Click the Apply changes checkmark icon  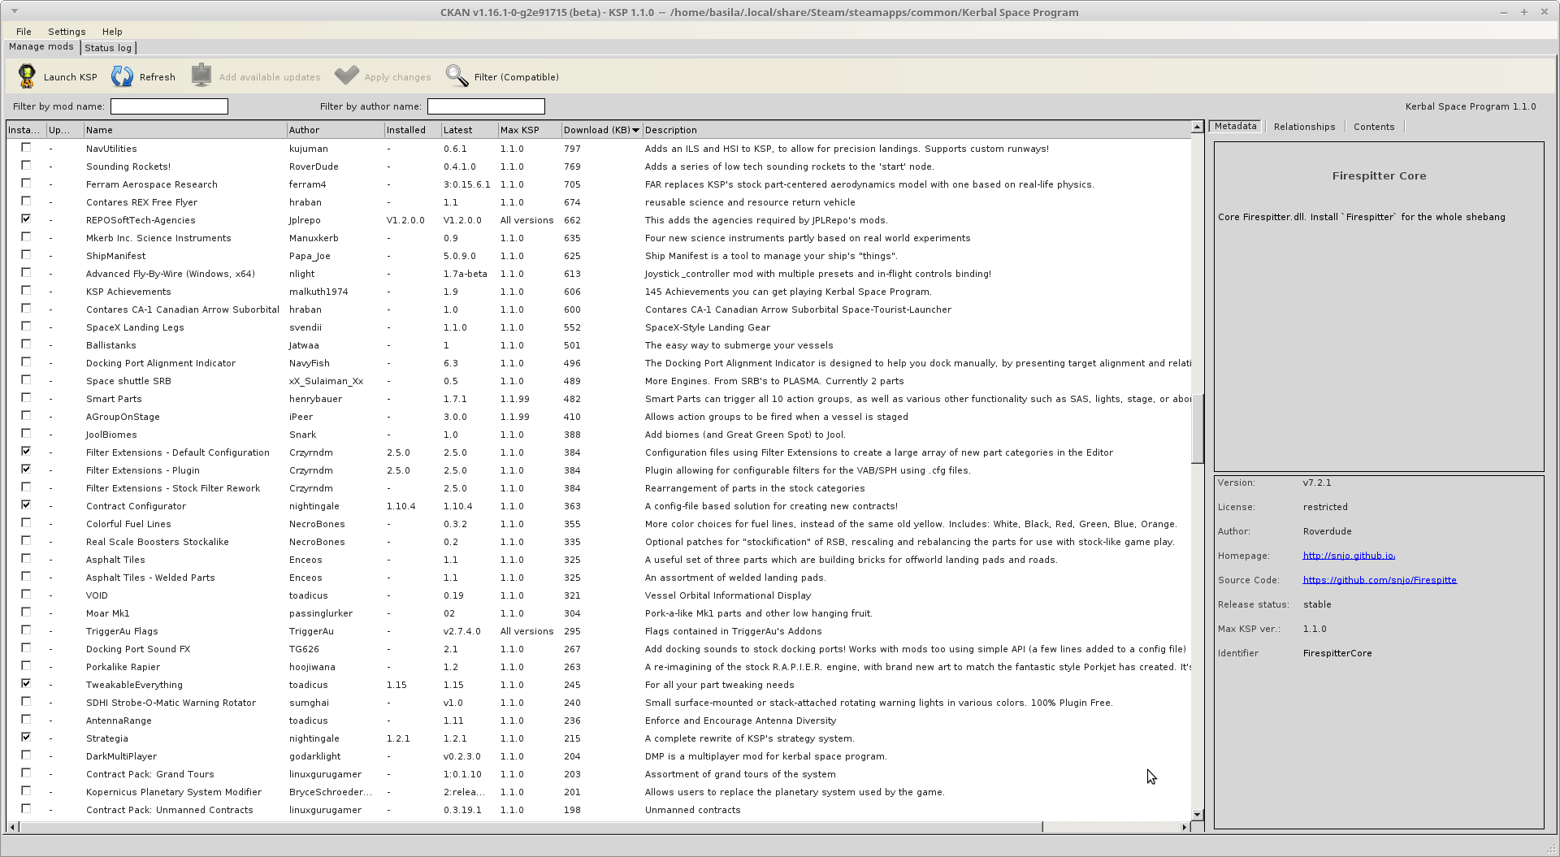[x=347, y=76]
